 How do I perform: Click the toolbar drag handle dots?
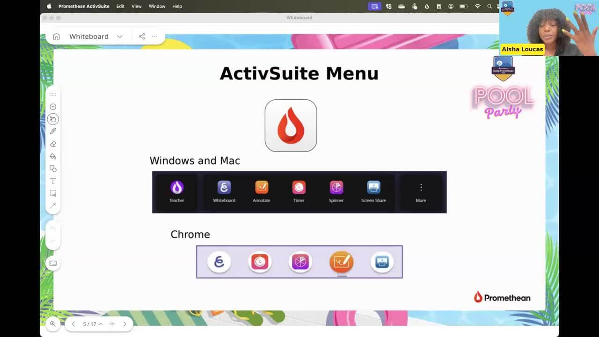pos(53,95)
